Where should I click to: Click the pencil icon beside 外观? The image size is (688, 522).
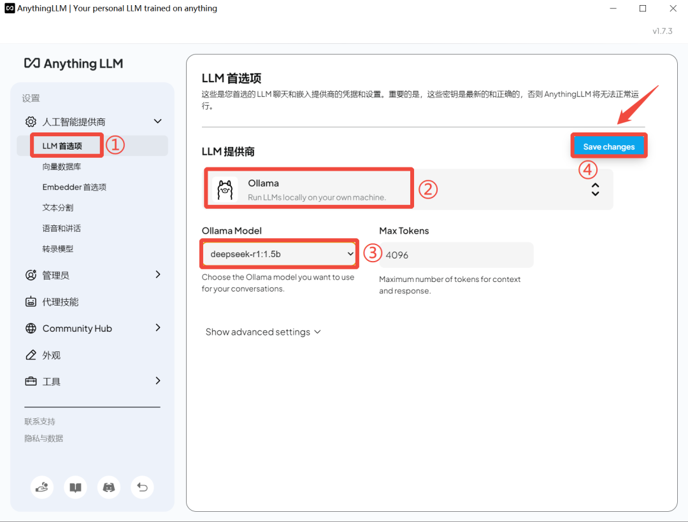[31, 355]
